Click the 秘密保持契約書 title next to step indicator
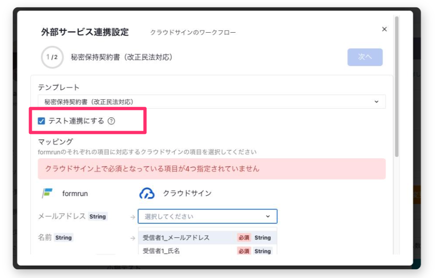The width and height of the screenshot is (441, 278). [122, 57]
